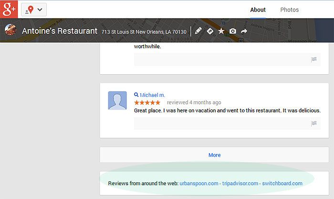This screenshot has width=334, height=199.
Task: Click the Google+ logo
Action: [9, 9]
